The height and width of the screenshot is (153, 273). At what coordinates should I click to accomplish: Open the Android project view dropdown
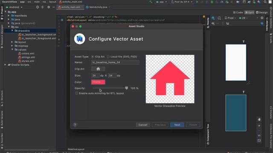14,7
